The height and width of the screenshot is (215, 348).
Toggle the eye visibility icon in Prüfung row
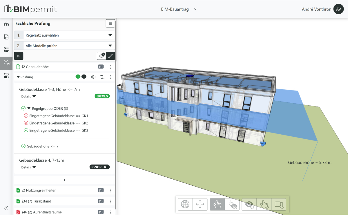(93, 77)
